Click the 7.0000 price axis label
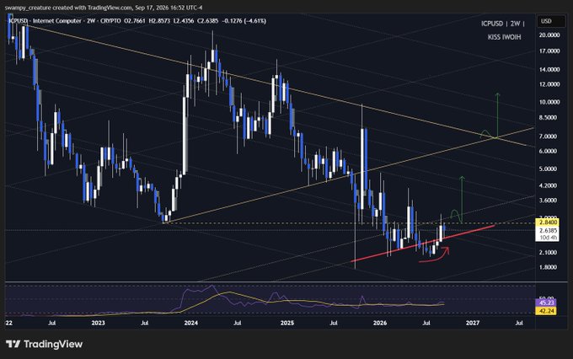 549,137
